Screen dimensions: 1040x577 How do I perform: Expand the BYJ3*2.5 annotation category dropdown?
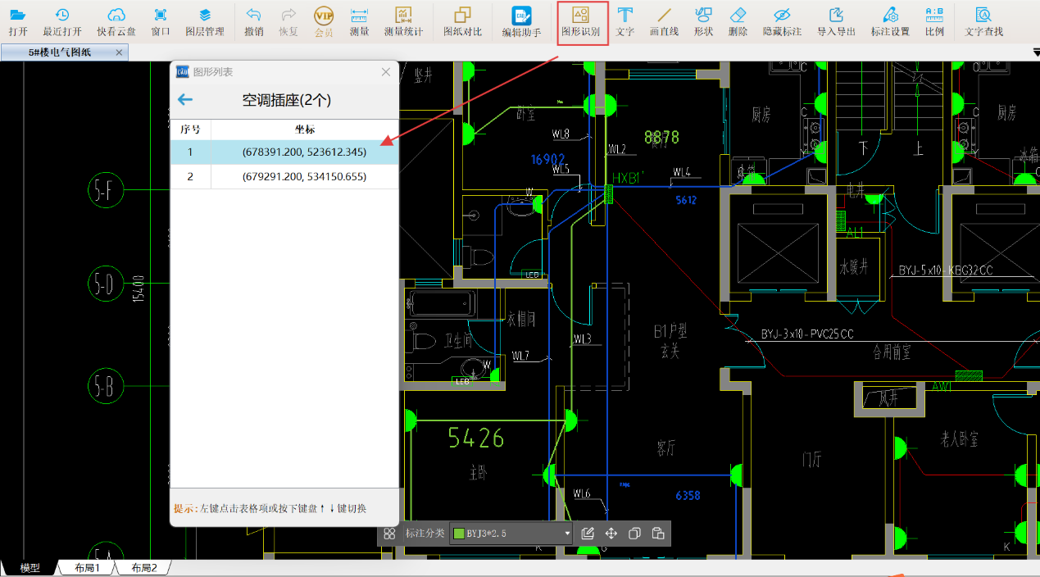click(567, 534)
